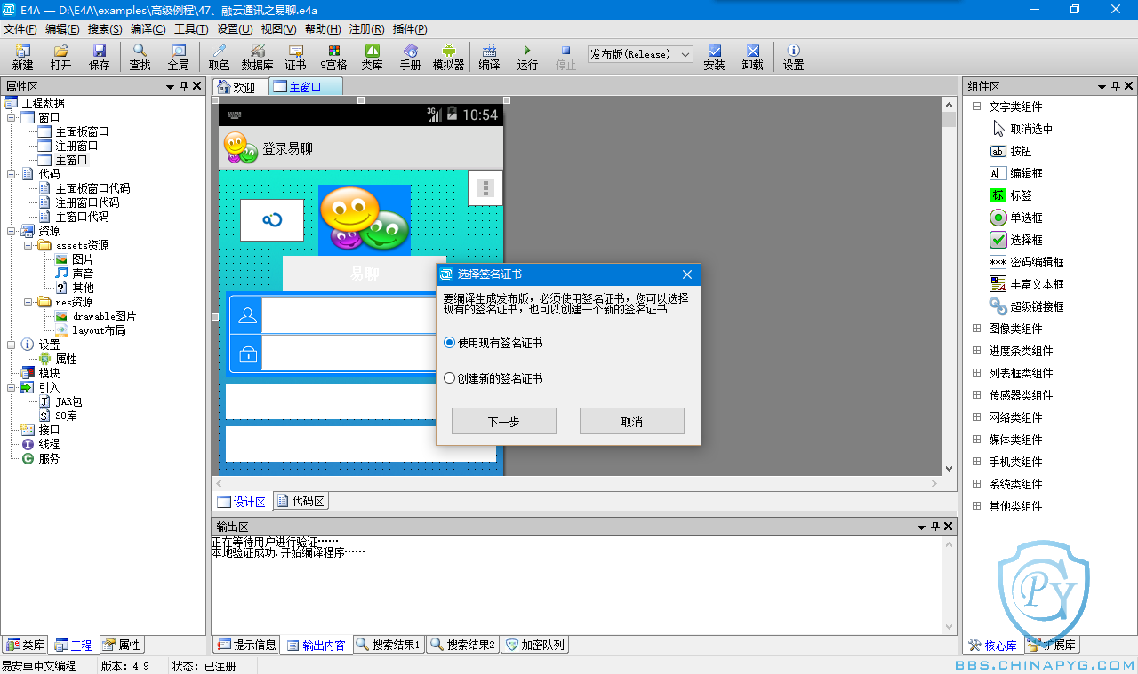Select the 单选框 radio component
The width and height of the screenshot is (1138, 674).
(x=1016, y=218)
